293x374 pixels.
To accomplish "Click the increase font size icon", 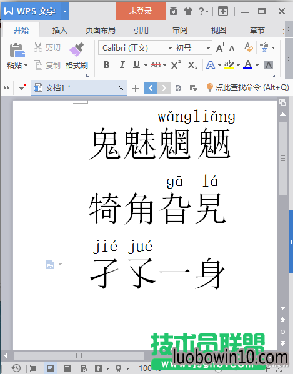I will (x=220, y=47).
